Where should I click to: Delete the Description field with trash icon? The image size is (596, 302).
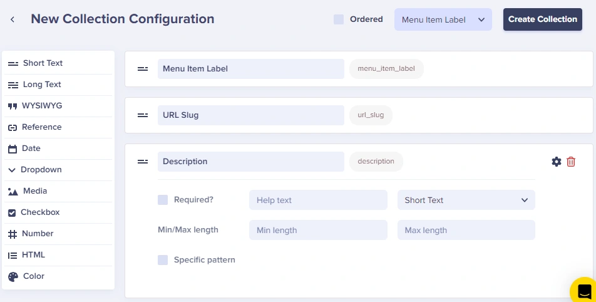tap(571, 162)
